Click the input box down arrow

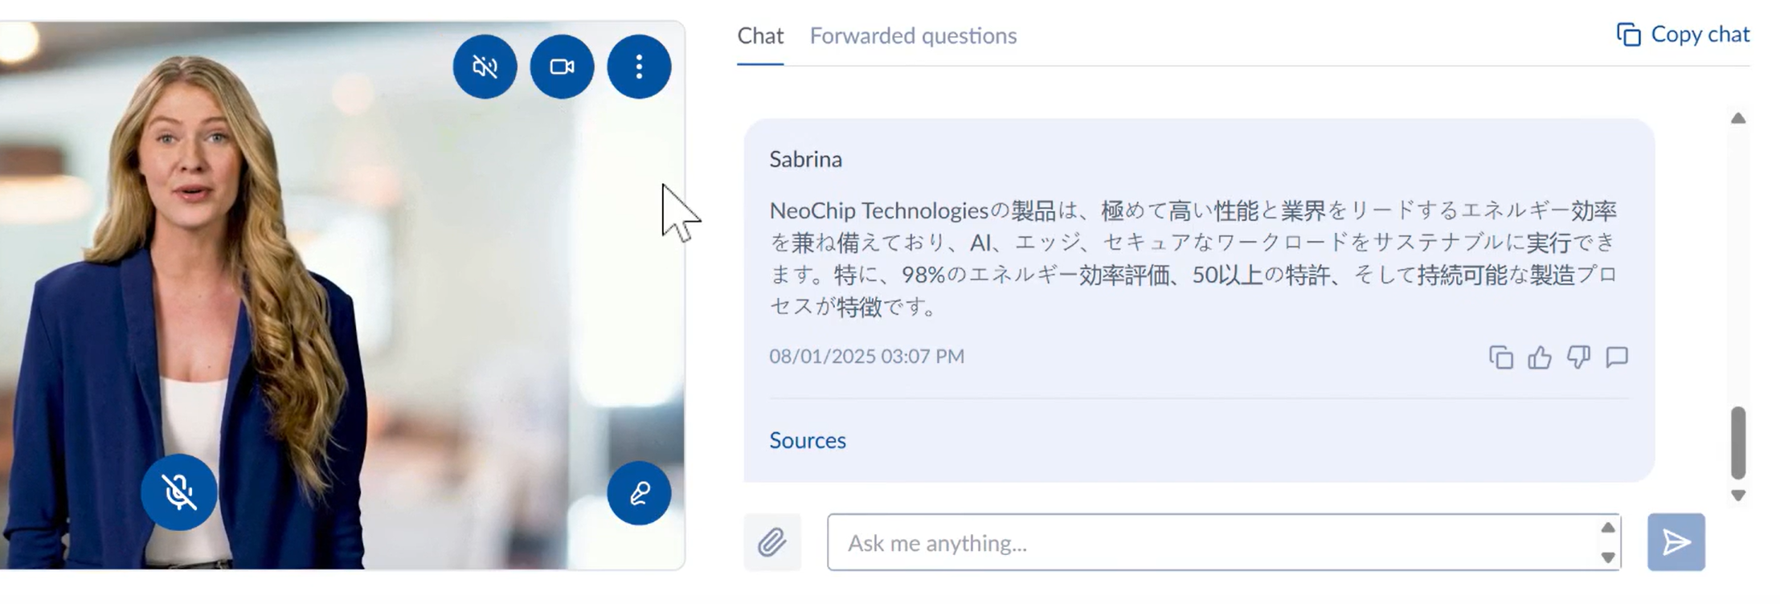[1608, 557]
